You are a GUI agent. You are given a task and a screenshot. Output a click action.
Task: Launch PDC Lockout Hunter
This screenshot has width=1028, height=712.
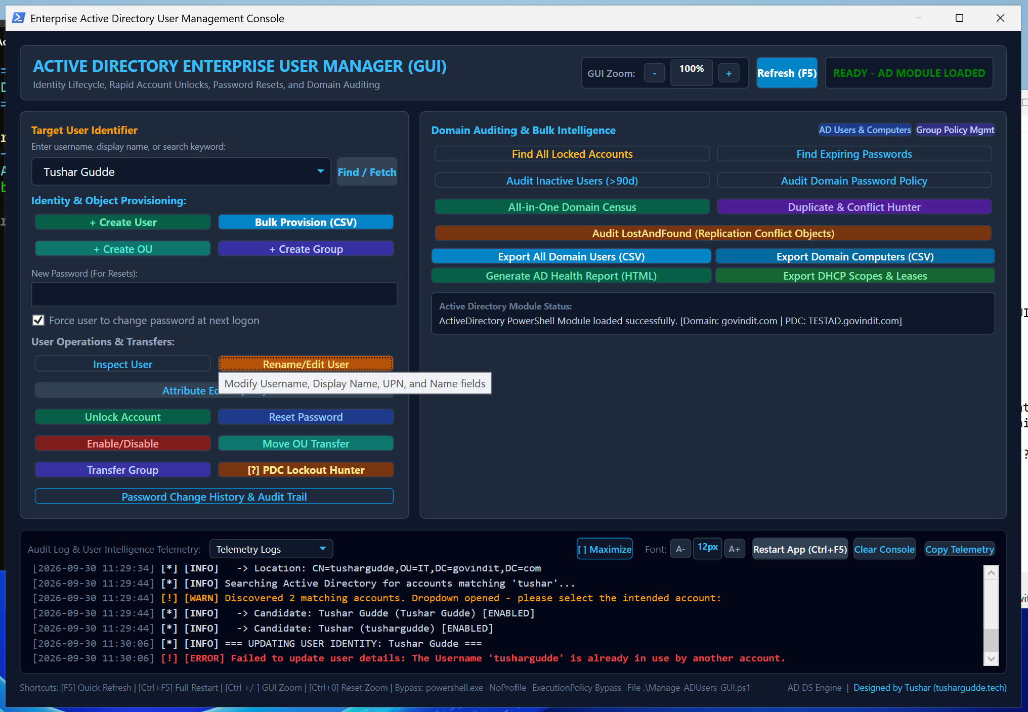306,470
